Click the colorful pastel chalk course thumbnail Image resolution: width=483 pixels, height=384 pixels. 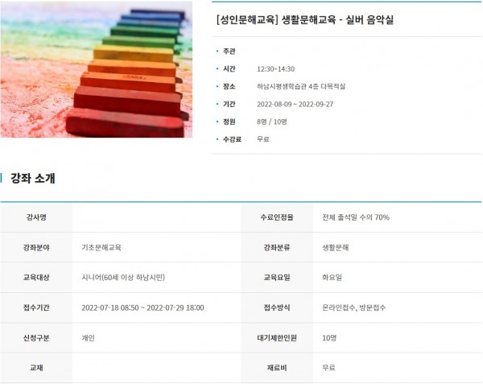97,69
